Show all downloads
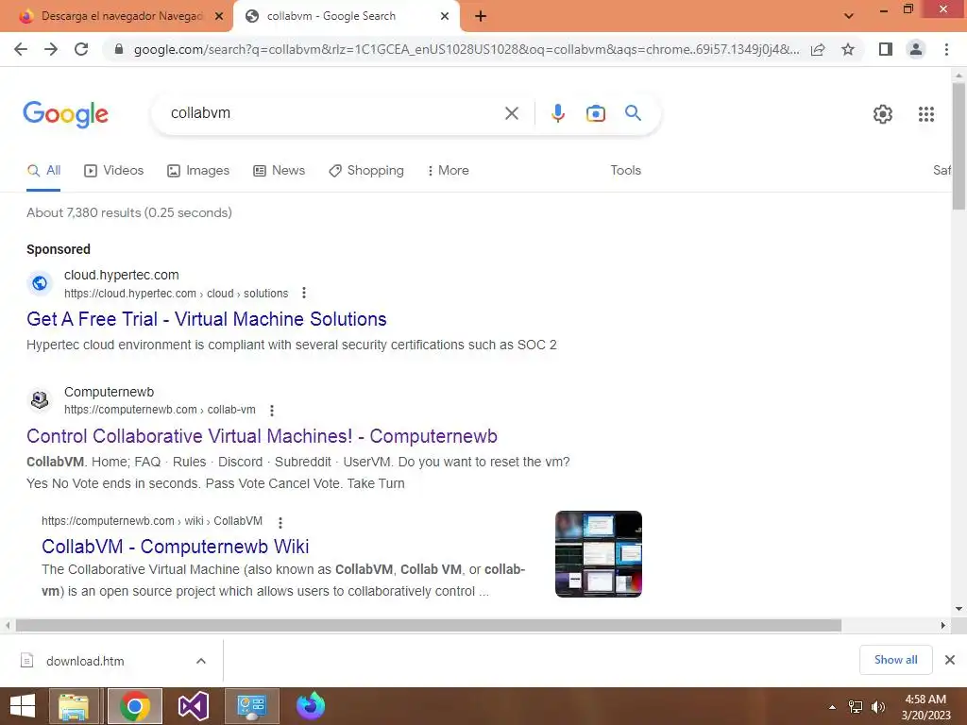Image resolution: width=967 pixels, height=725 pixels. [895, 660]
